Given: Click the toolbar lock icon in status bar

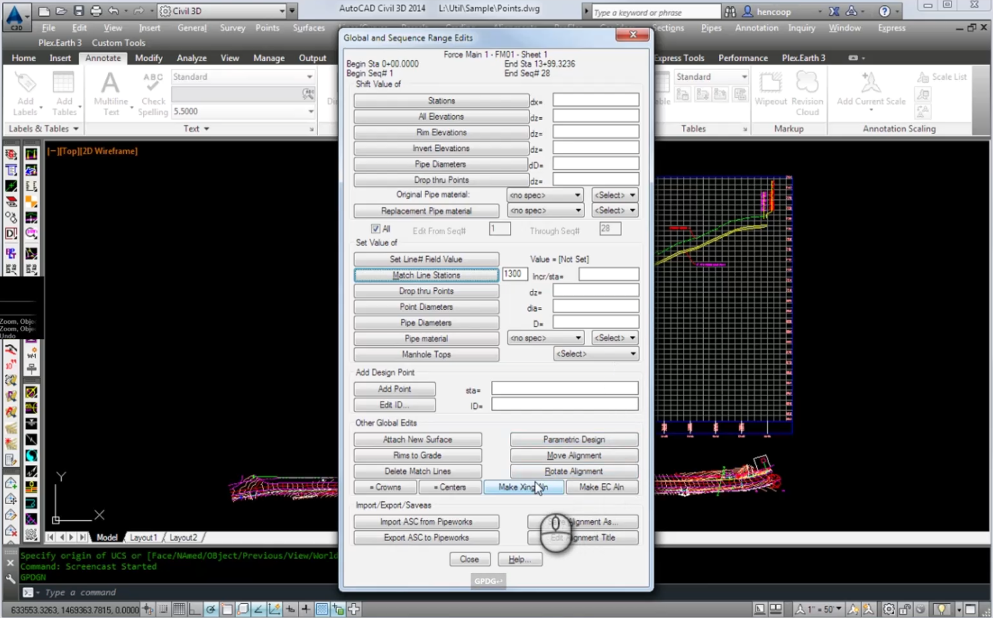Looking at the screenshot, I should [905, 609].
